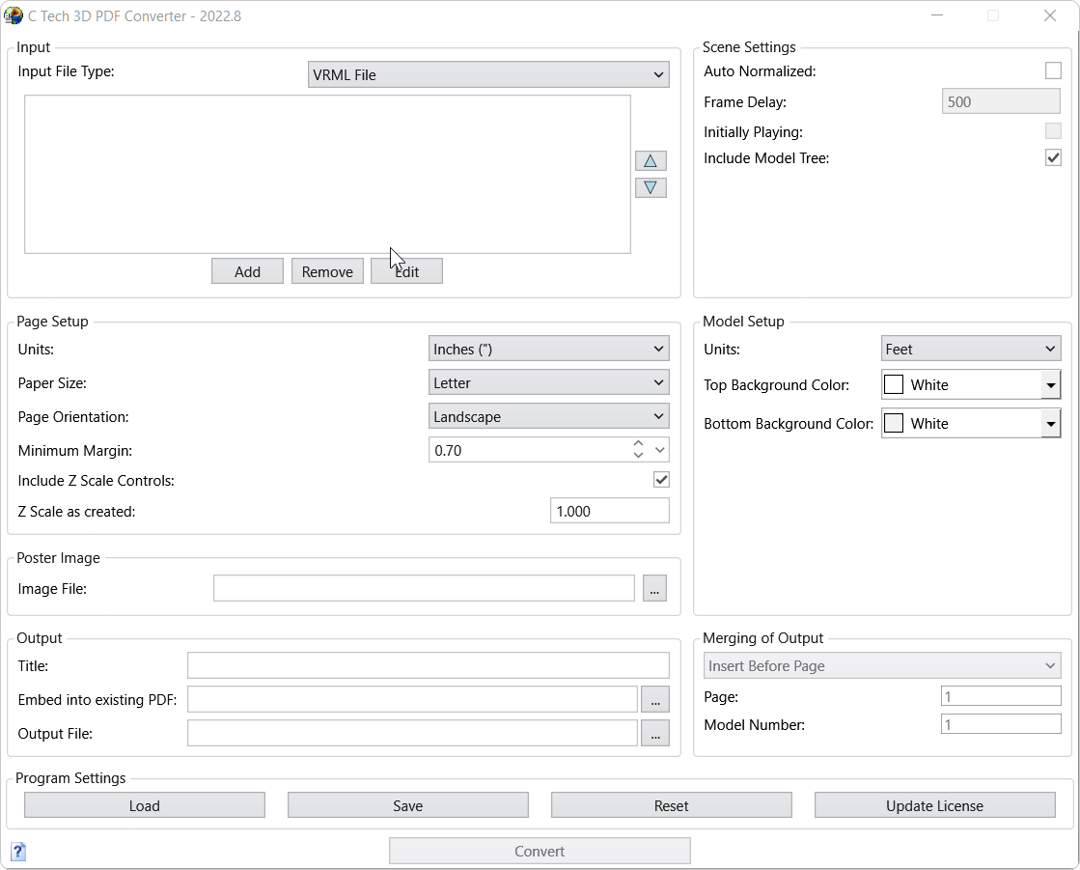Disable Include Z Scale Controls

[x=662, y=479]
